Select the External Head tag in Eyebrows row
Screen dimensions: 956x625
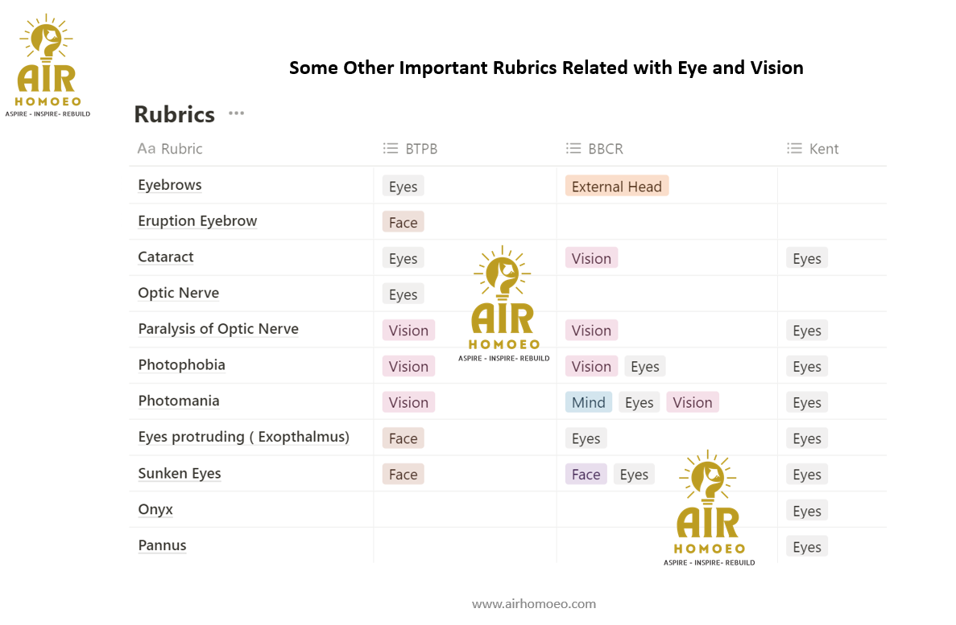[x=617, y=187]
